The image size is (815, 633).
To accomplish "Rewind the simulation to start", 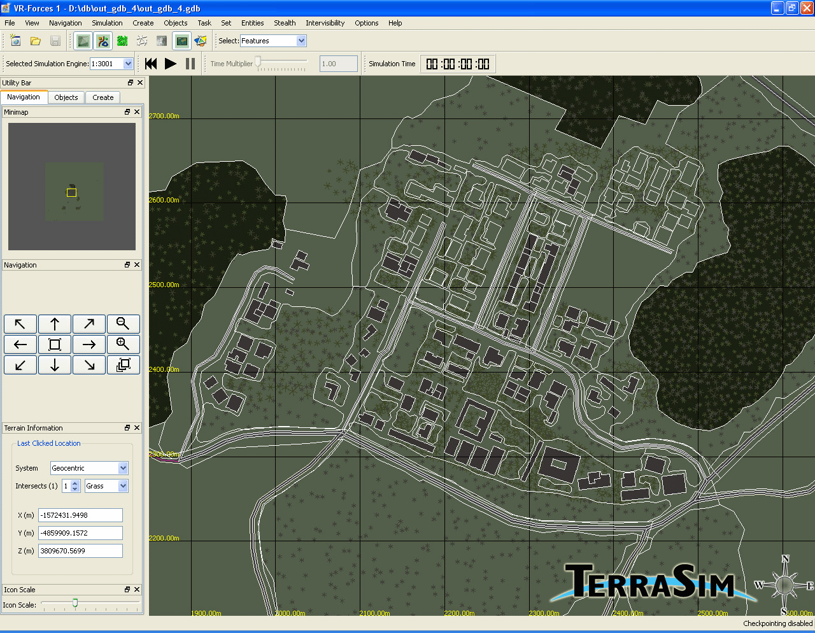I will click(151, 64).
